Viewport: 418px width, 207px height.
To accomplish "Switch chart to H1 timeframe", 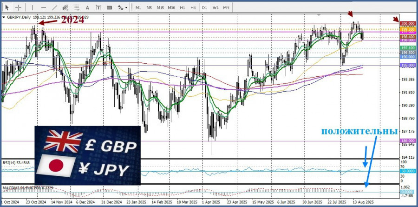I will (x=183, y=7).
